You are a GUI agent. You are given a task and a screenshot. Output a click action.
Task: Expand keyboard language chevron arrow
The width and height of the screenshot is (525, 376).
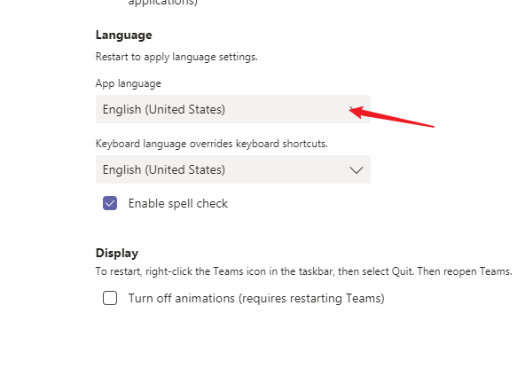tap(357, 170)
